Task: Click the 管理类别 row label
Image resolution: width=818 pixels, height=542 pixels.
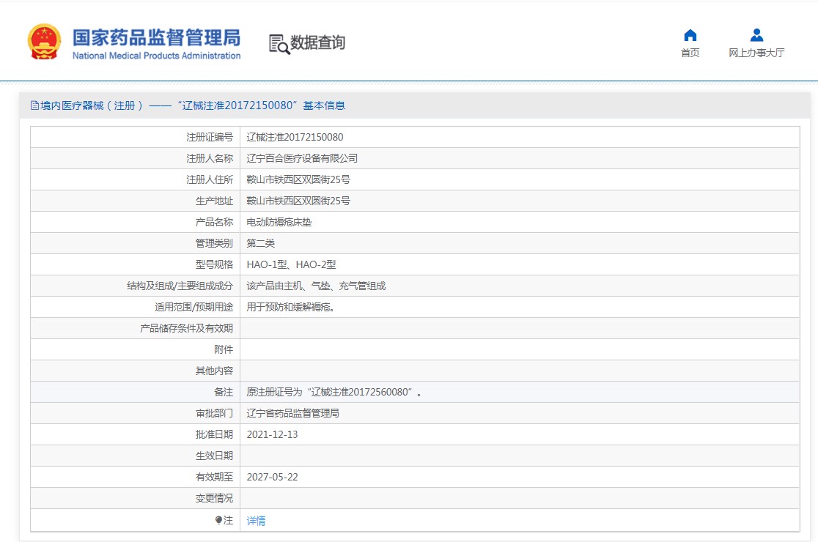Action: (215, 243)
